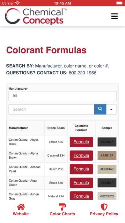Click the Manufacturer column header in table

(18, 128)
